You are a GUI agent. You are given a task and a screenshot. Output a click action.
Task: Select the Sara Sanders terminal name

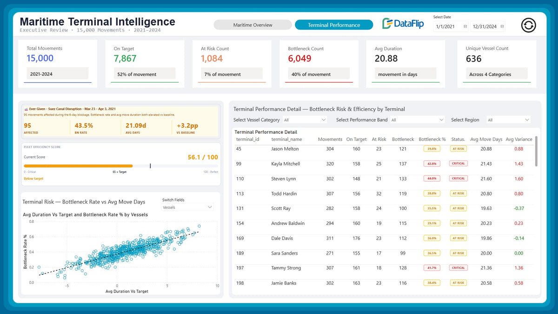[284, 253]
